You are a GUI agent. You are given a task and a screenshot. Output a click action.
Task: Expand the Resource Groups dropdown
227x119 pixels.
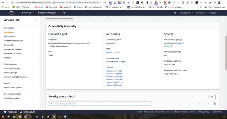(x=48, y=13)
